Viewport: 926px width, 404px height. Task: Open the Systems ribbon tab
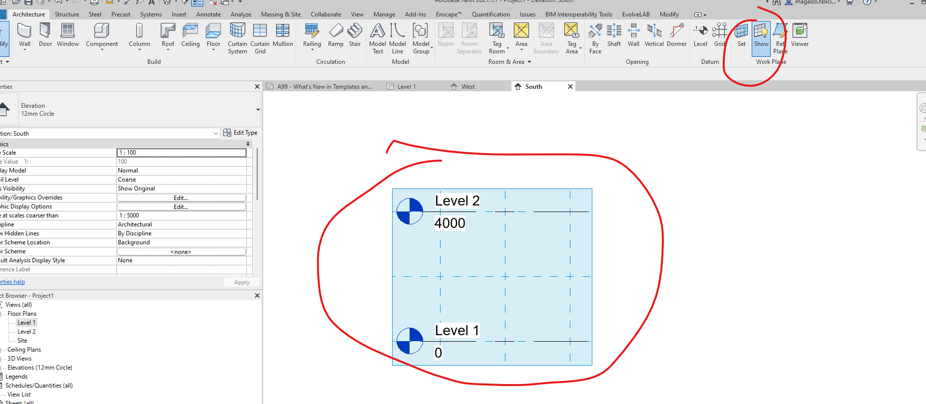coord(151,14)
